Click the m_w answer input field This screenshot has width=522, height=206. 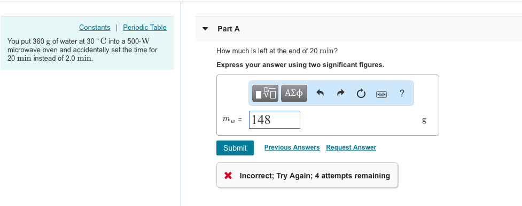coord(275,120)
